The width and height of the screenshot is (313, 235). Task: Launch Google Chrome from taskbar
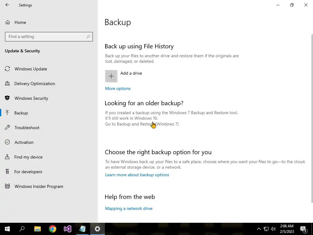pyautogui.click(x=53, y=229)
